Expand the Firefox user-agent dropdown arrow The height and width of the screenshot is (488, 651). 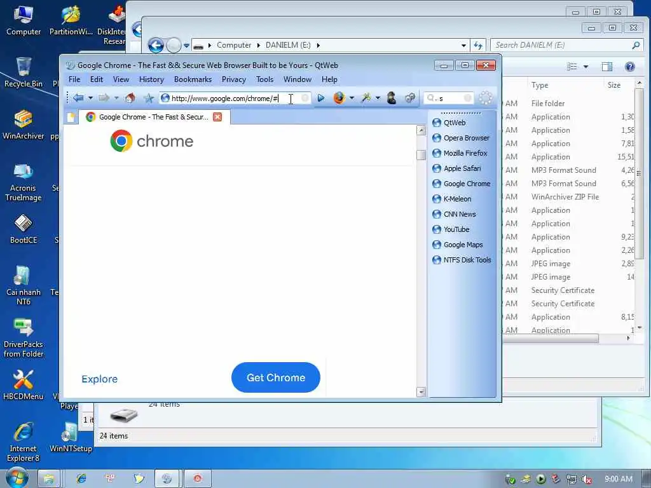(352, 98)
